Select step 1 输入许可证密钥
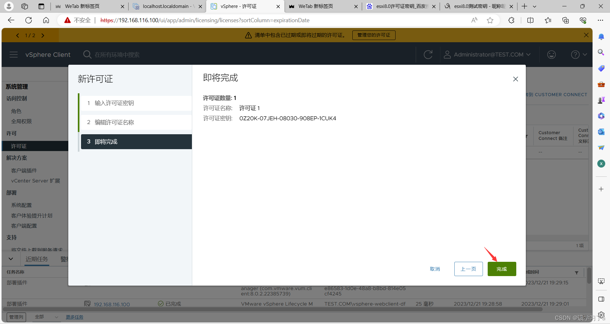 pos(136,103)
